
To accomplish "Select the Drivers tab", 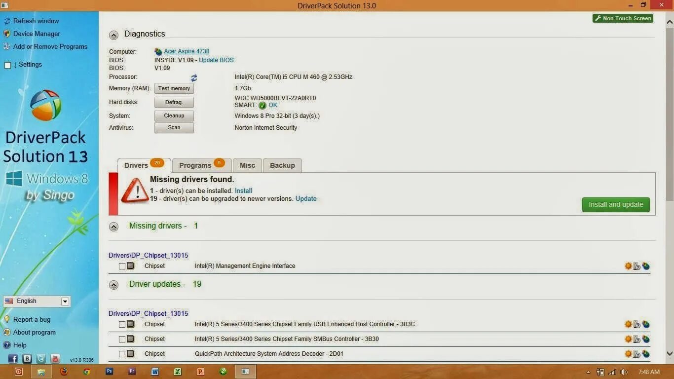I will pyautogui.click(x=144, y=165).
